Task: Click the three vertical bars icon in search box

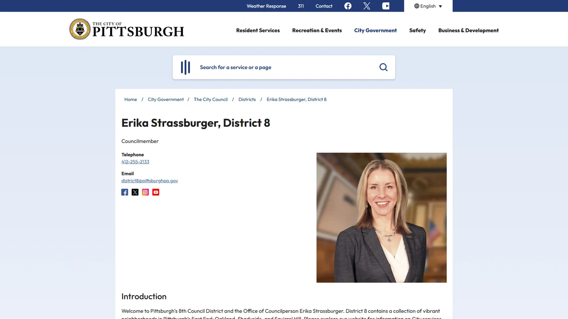Action: coord(185,67)
